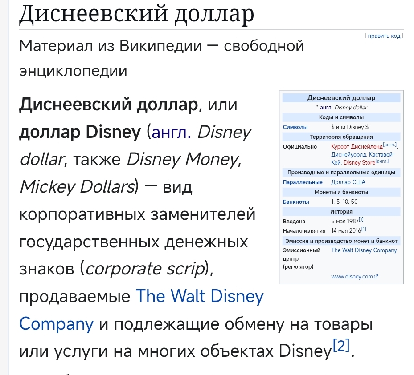Follow footnote [1] next to 5 мая 1987
The width and height of the screenshot is (414, 375).
pos(361,219)
